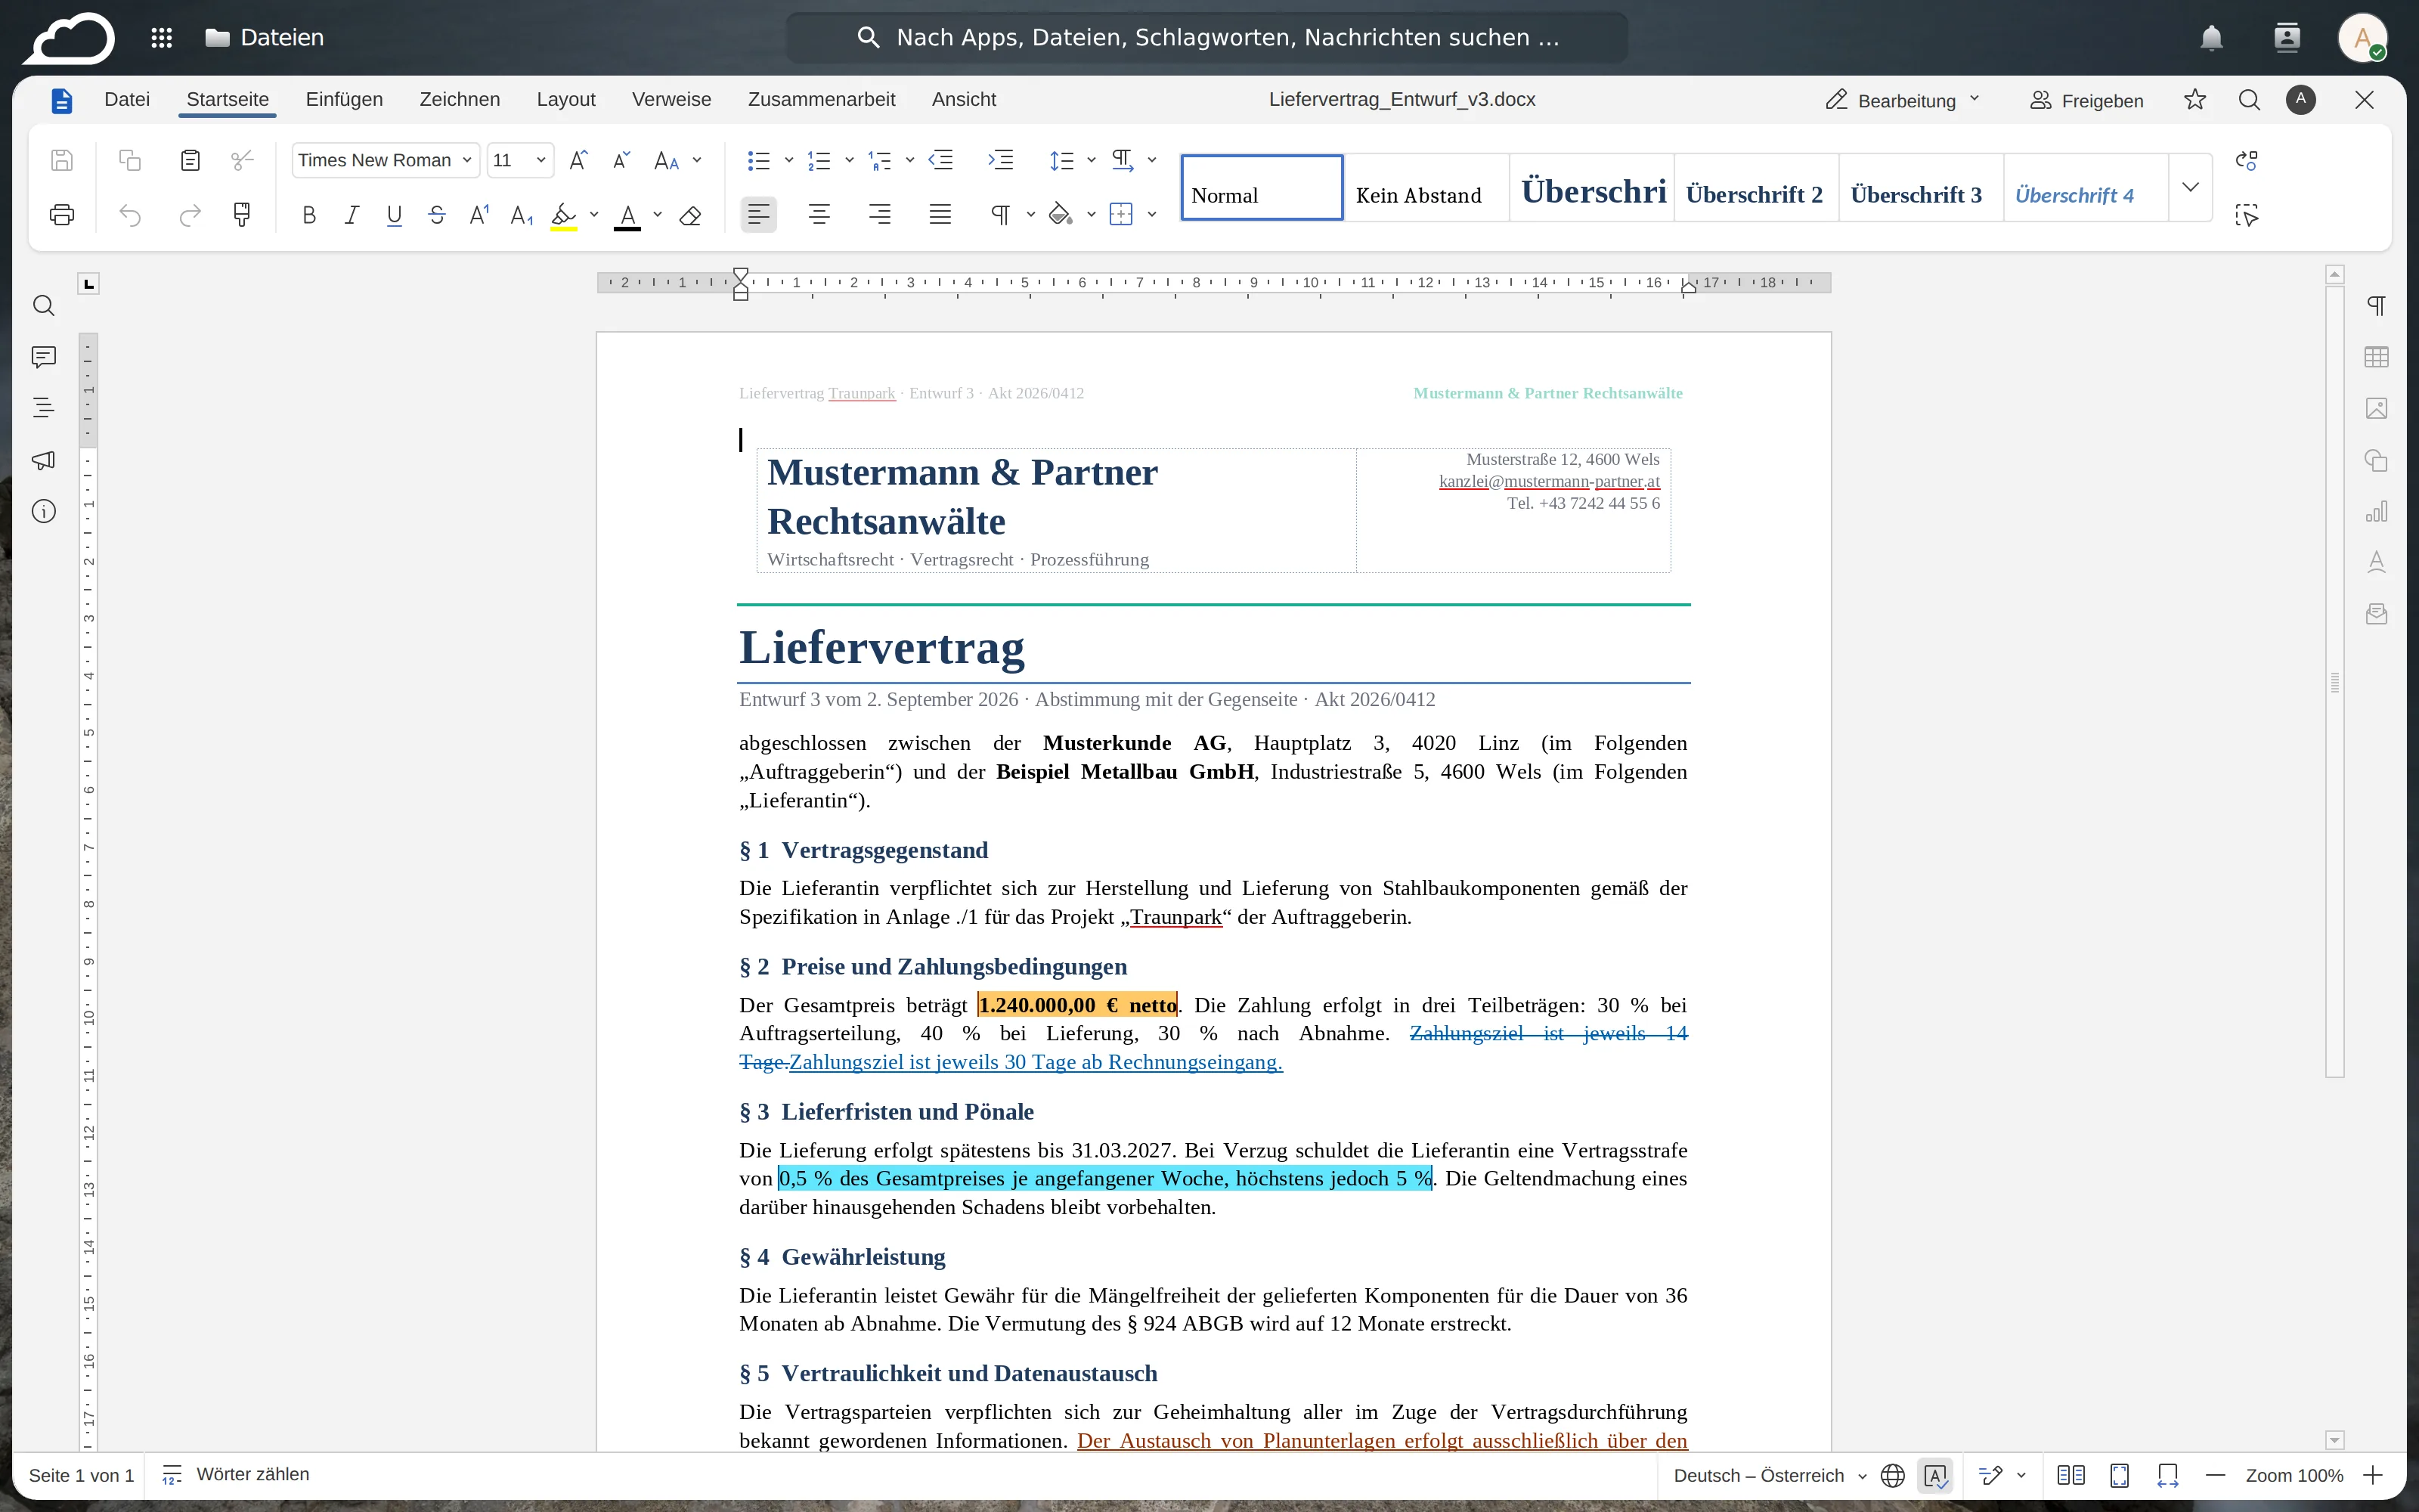Open table settings in right sidebar
The width and height of the screenshot is (2419, 1512).
click(2377, 357)
